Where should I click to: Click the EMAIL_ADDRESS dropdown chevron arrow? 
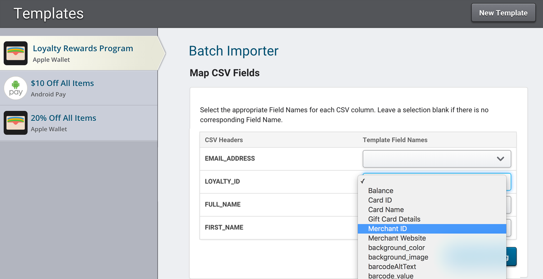[x=500, y=159]
